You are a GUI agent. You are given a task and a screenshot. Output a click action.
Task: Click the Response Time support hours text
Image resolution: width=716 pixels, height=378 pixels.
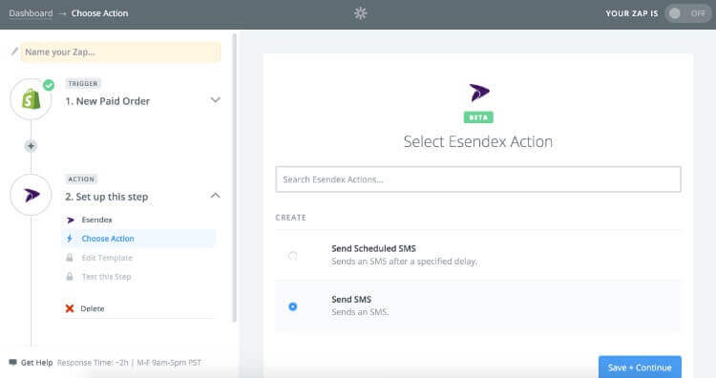click(x=129, y=363)
